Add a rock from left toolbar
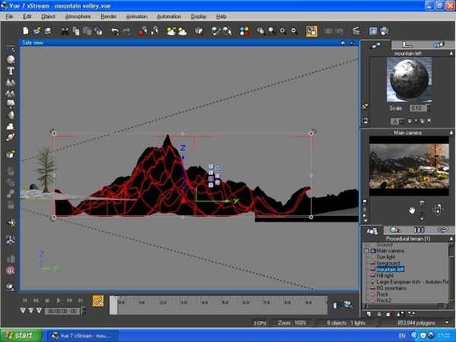The height and width of the screenshot is (342, 456). click(11, 116)
